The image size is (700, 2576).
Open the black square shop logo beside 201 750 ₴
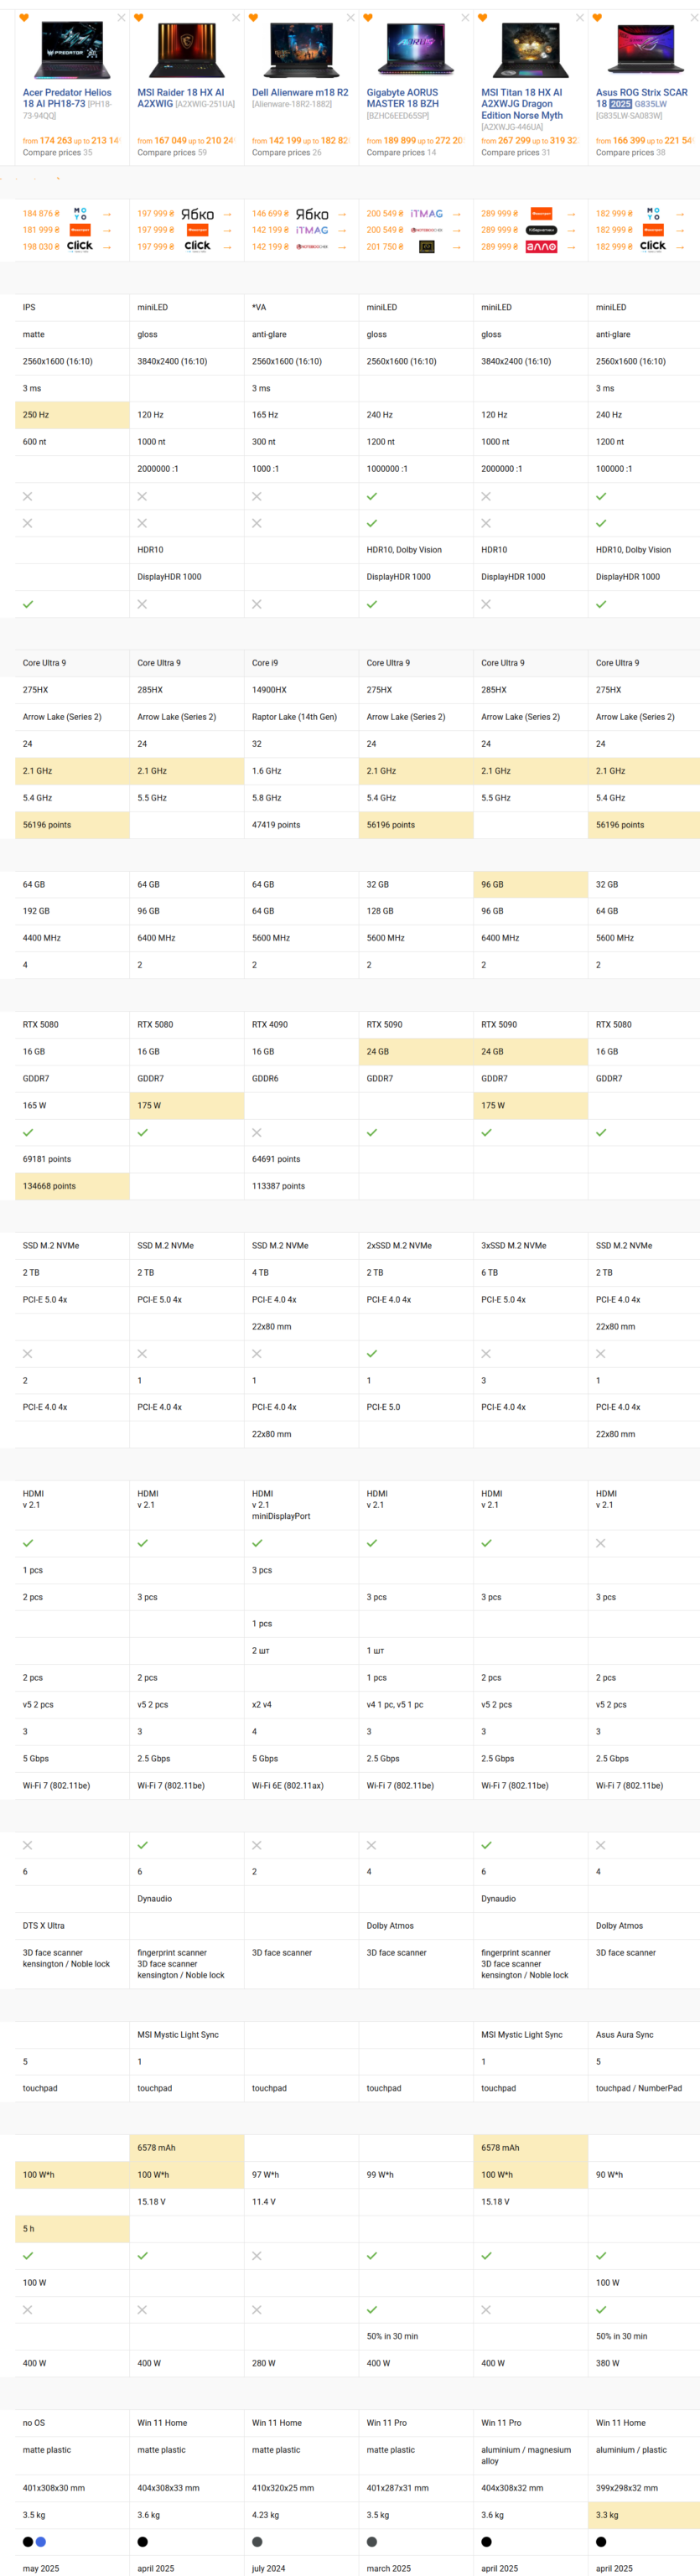tap(427, 246)
